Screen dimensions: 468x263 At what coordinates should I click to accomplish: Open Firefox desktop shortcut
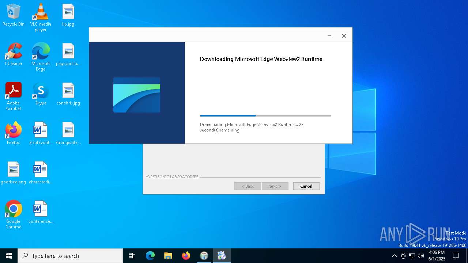pyautogui.click(x=13, y=134)
